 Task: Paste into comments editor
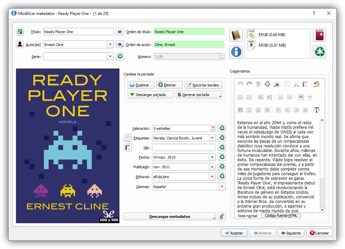point(305,84)
